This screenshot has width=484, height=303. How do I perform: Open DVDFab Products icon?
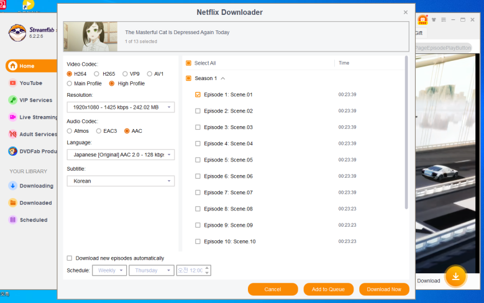click(x=12, y=151)
